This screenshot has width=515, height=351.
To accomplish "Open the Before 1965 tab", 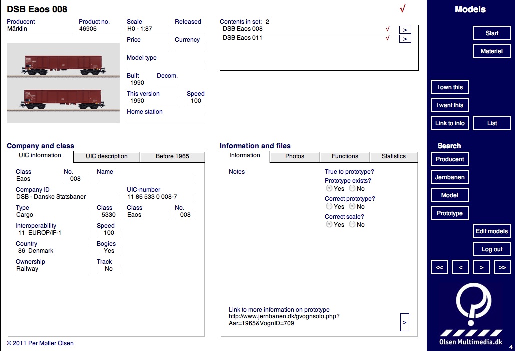I will point(172,156).
